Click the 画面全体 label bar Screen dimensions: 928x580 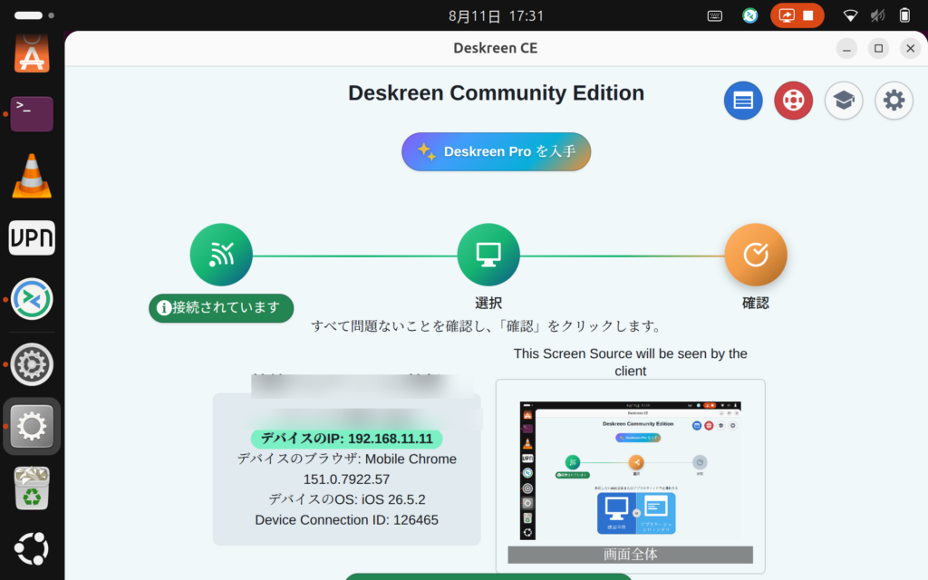click(x=631, y=555)
